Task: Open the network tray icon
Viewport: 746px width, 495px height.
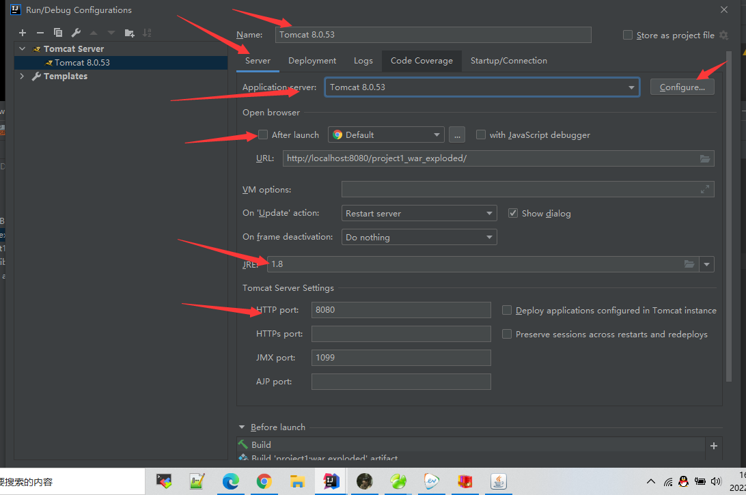Action: 668,482
